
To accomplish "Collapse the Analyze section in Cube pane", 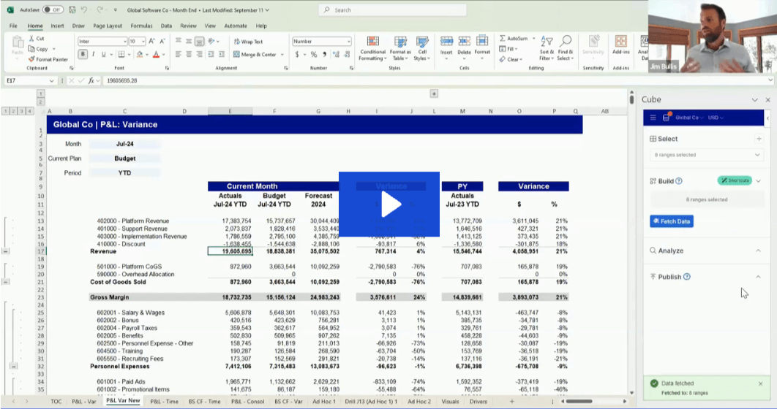I will pos(758,251).
